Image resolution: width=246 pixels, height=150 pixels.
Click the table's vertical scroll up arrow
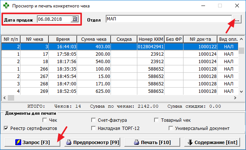coord(241,39)
